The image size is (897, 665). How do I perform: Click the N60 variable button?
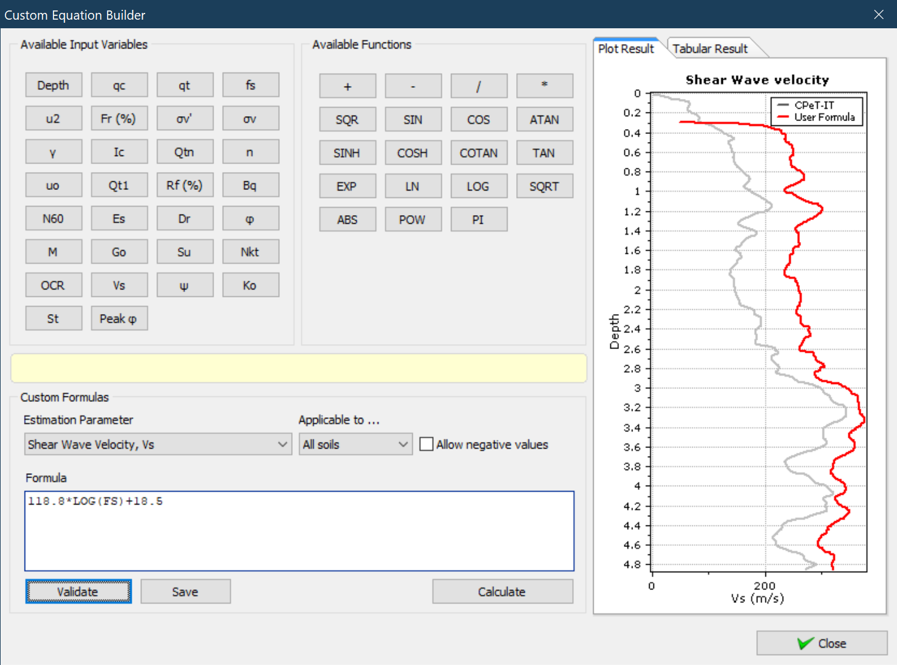point(54,219)
